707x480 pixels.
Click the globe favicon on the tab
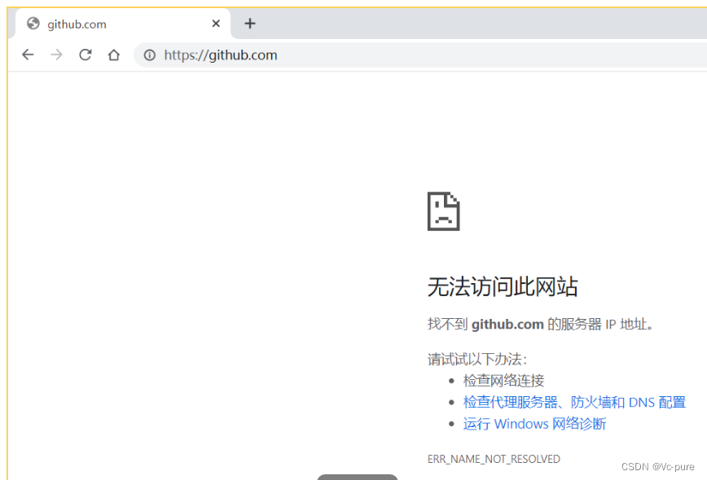pyautogui.click(x=33, y=24)
